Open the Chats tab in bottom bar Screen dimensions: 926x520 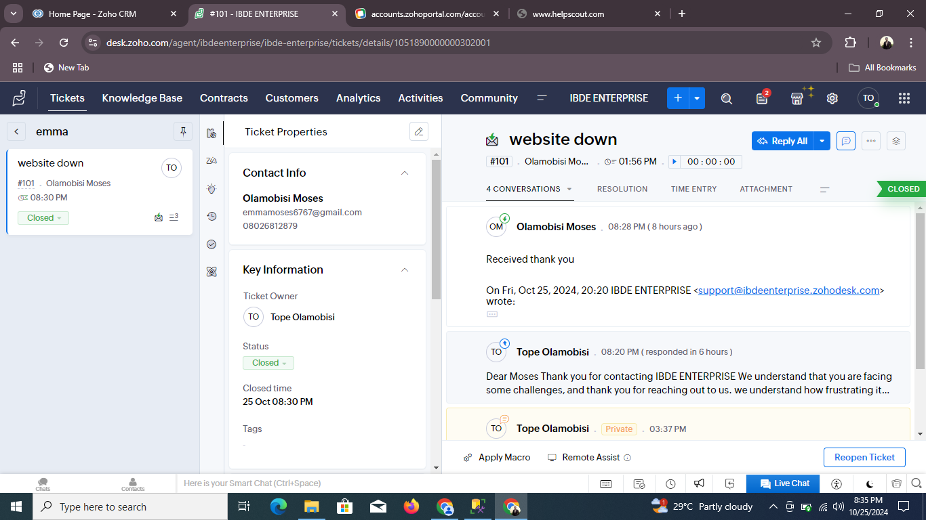point(43,484)
